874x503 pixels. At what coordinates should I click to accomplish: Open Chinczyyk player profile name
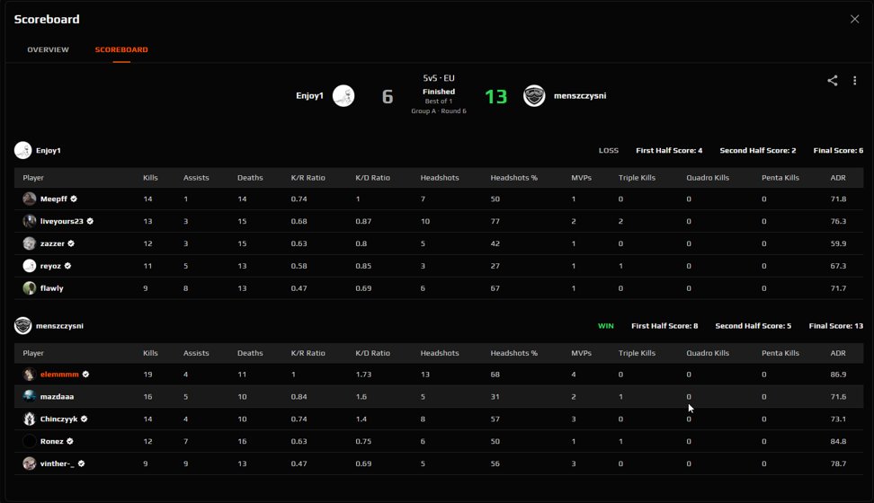tap(59, 419)
